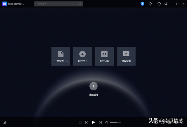Open the blue bell notifications icon
The image size is (187, 127).
(x=142, y=4)
